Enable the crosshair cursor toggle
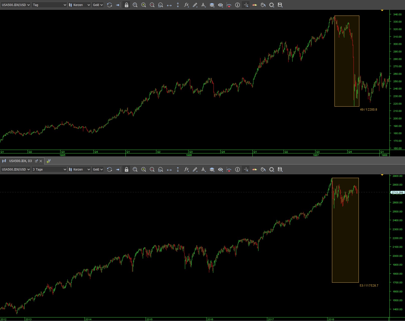Image resolution: width=405 pixels, height=321 pixels. [246, 5]
